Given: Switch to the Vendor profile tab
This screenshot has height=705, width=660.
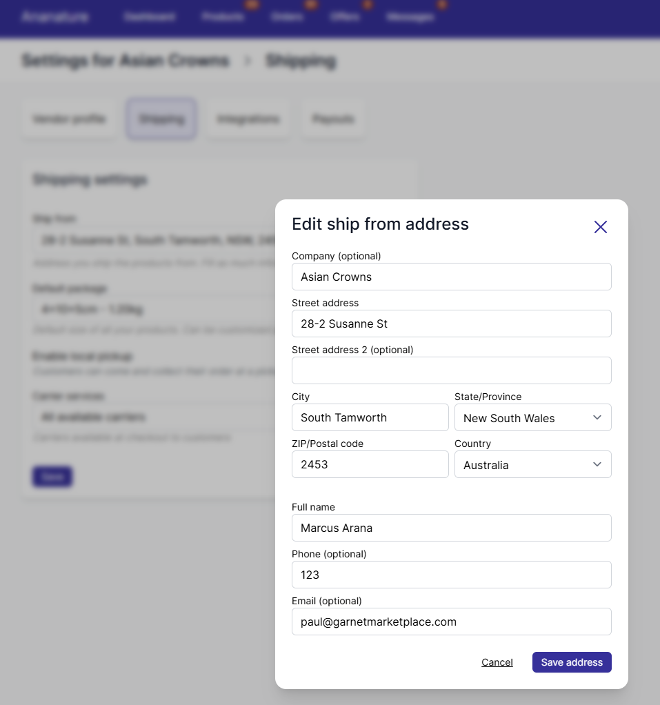Looking at the screenshot, I should 69,119.
